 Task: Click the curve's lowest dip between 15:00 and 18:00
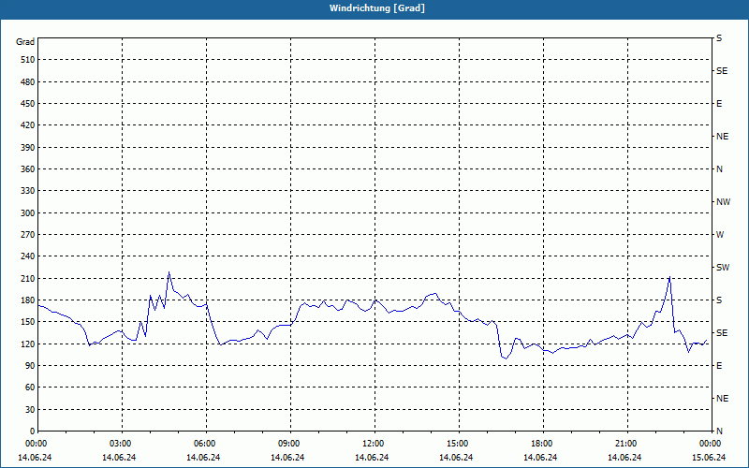coord(507,358)
